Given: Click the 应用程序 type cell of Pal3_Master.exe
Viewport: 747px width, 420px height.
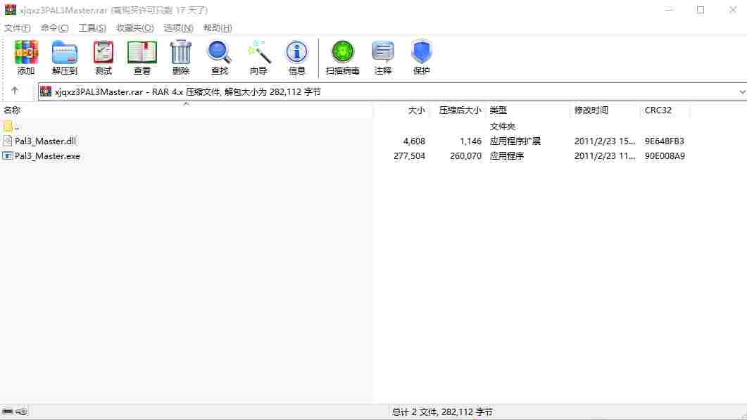Looking at the screenshot, I should [506, 155].
